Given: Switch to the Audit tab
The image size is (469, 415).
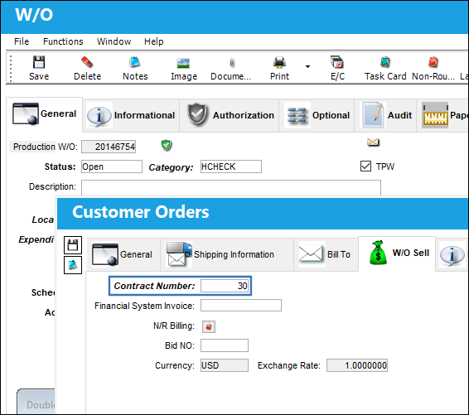Looking at the screenshot, I should coord(385,115).
